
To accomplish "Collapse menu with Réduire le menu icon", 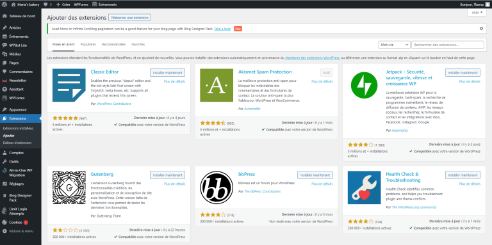I will pyautogui.click(x=4, y=231).
